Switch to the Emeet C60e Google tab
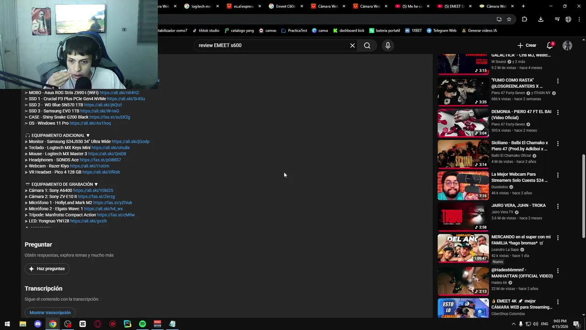 tap(282, 6)
